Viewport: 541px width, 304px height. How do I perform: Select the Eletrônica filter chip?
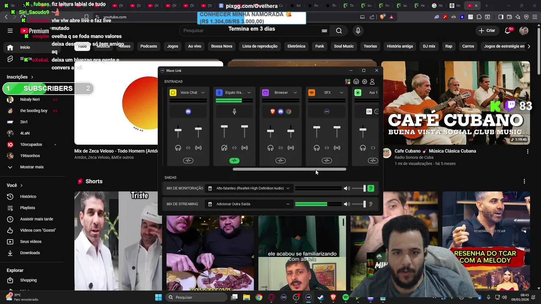click(296, 46)
